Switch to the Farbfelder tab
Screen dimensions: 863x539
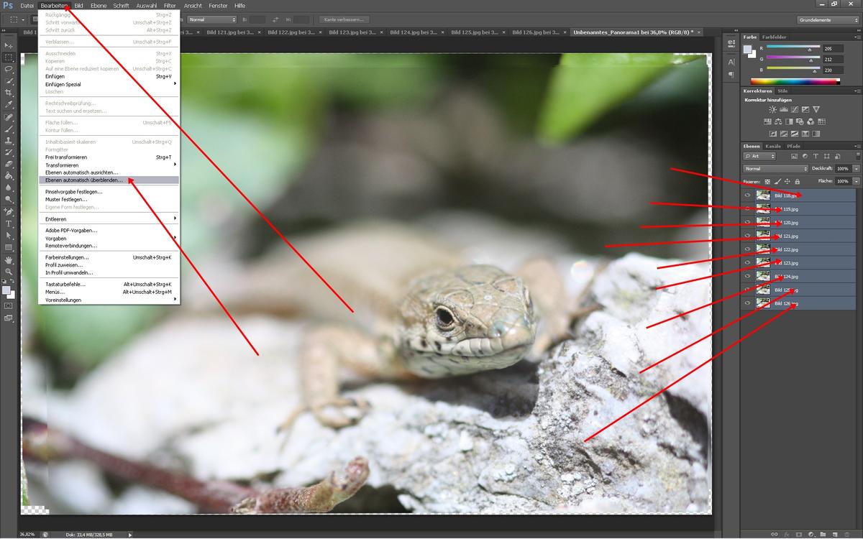775,36
